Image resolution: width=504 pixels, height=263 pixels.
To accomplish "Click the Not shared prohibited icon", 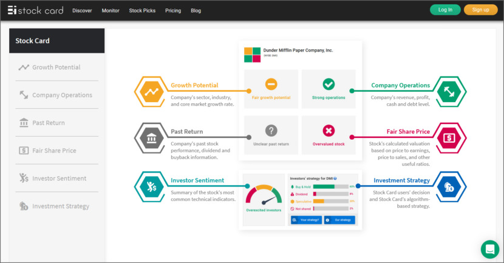I will 292,209.
